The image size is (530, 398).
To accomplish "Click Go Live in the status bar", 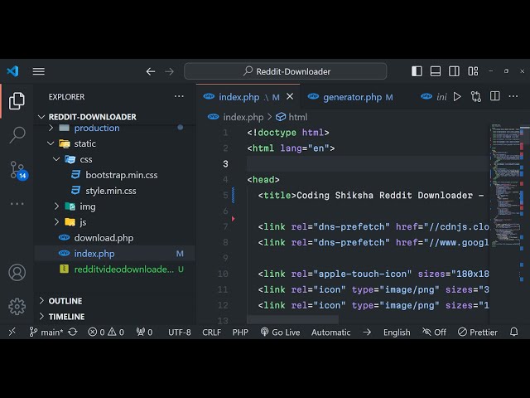I will pyautogui.click(x=280, y=332).
